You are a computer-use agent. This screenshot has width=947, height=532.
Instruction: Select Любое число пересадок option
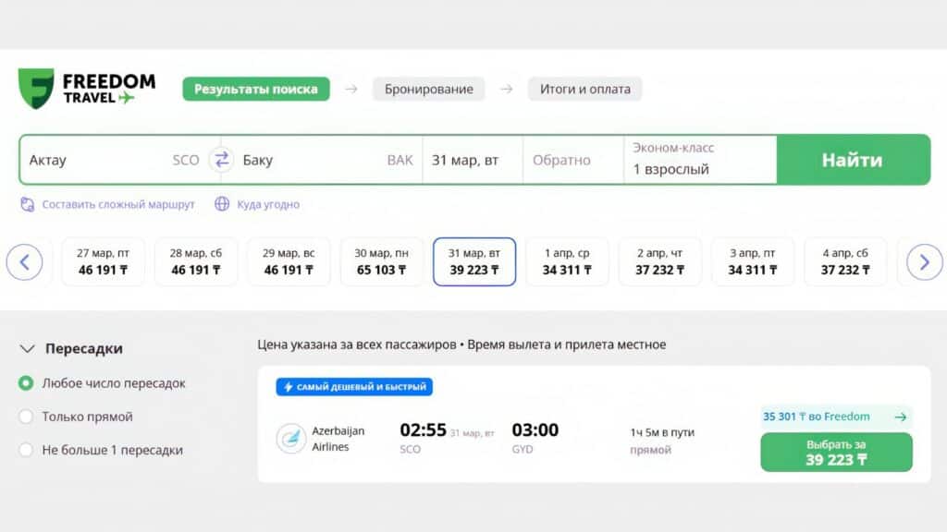point(26,383)
